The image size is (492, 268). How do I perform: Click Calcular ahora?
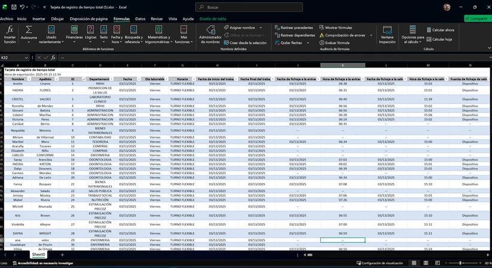(441, 30)
